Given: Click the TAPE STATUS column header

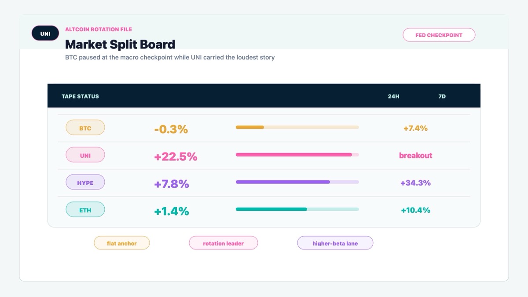Looking at the screenshot, I should (x=80, y=96).
